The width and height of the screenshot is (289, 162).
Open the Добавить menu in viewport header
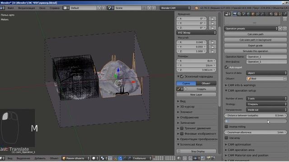(40, 158)
